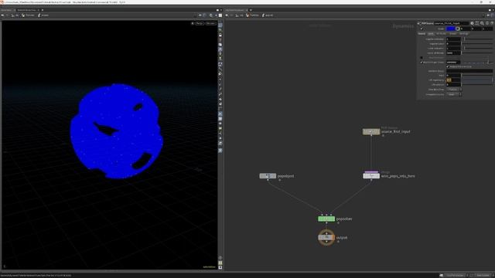495x278 pixels.
Task: Click the Impulse Activation value field
Action: (x=453, y=39)
